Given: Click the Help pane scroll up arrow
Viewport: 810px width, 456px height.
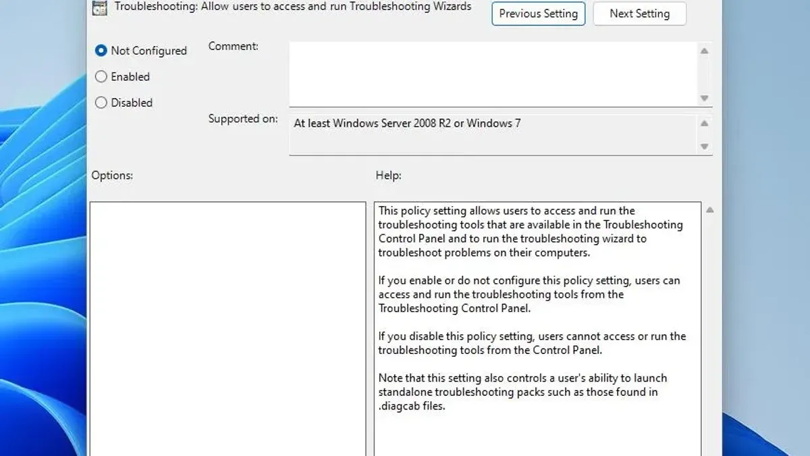Looking at the screenshot, I should pyautogui.click(x=709, y=210).
